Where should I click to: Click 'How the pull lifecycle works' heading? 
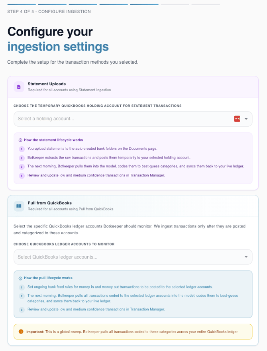48,278
